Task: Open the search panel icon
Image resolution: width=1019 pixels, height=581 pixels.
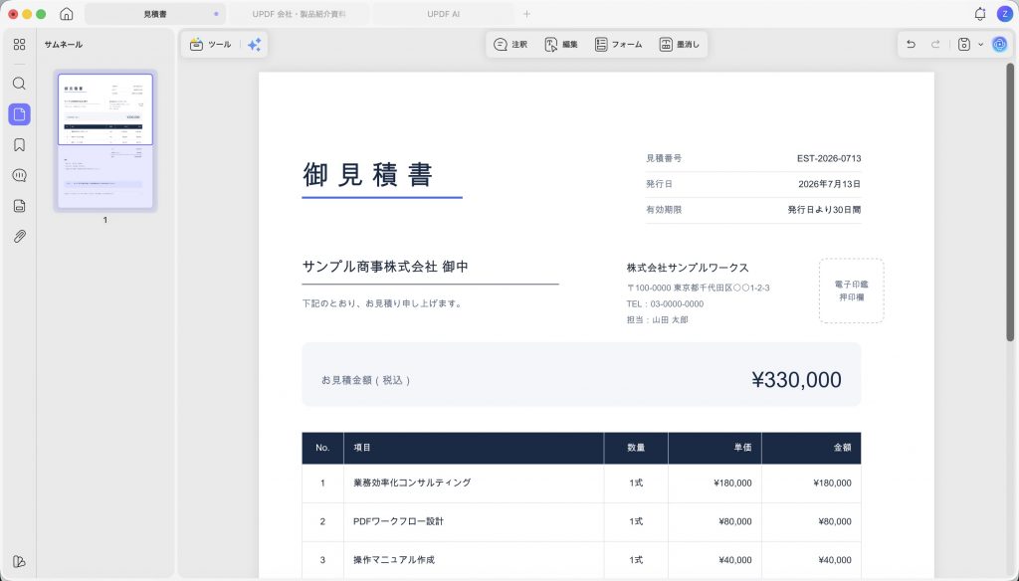Action: (x=20, y=84)
